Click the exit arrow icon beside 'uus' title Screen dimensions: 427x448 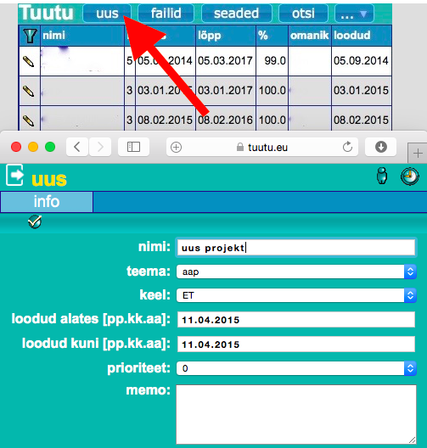(x=14, y=175)
